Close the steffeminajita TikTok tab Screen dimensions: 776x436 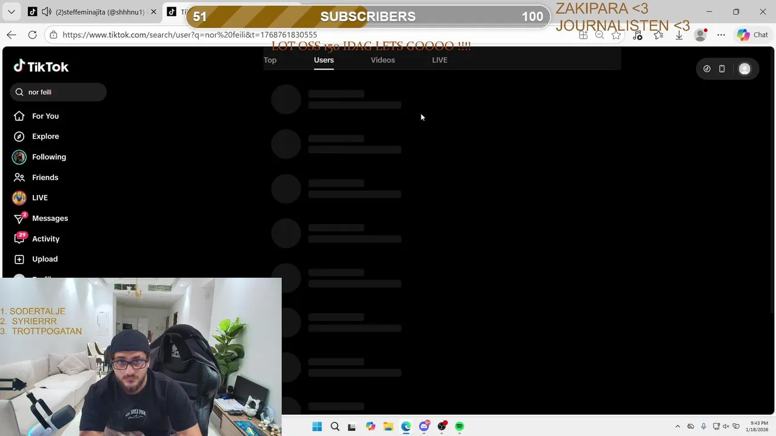click(x=153, y=12)
